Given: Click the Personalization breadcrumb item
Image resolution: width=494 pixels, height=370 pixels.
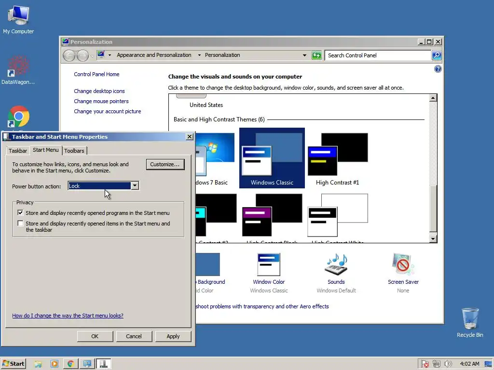Looking at the screenshot, I should 222,55.
